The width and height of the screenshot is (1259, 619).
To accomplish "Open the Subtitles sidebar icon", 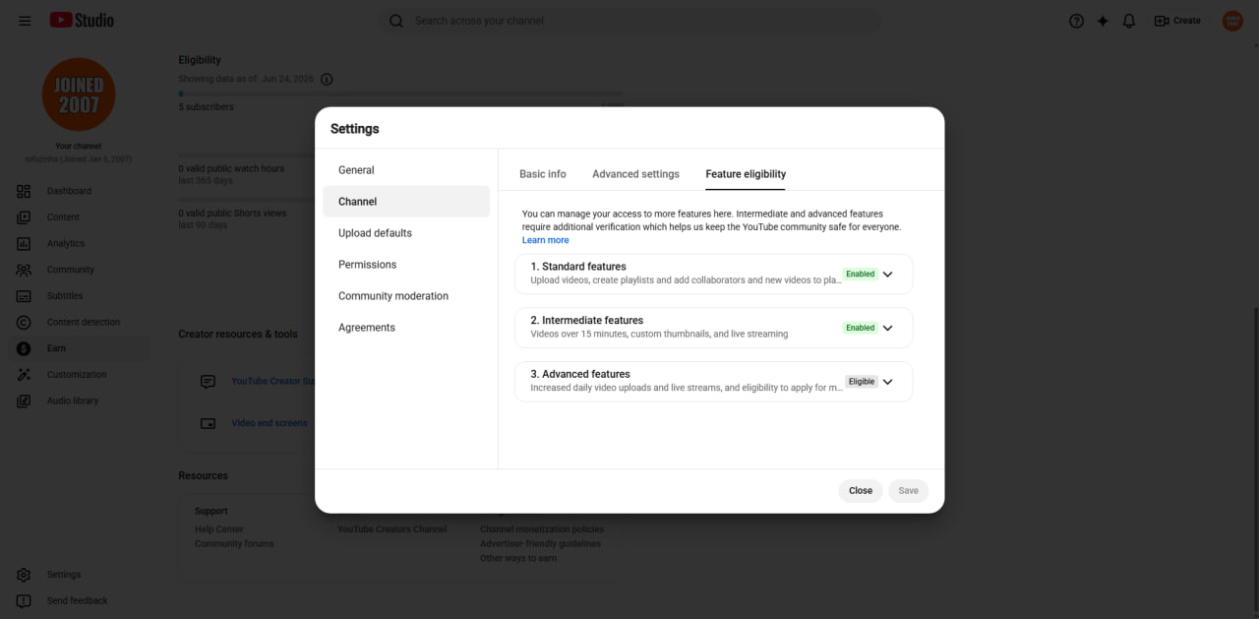I will (x=24, y=296).
